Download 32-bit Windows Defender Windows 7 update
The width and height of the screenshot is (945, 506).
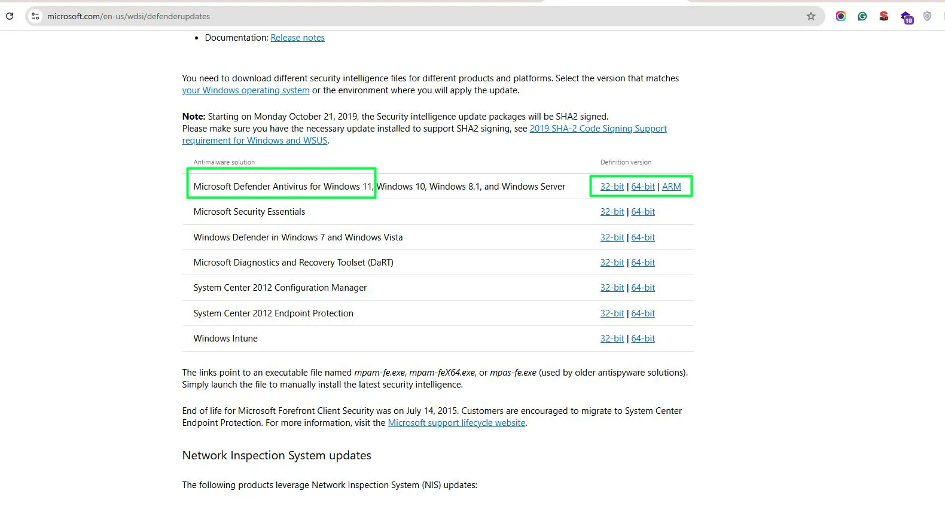click(612, 237)
